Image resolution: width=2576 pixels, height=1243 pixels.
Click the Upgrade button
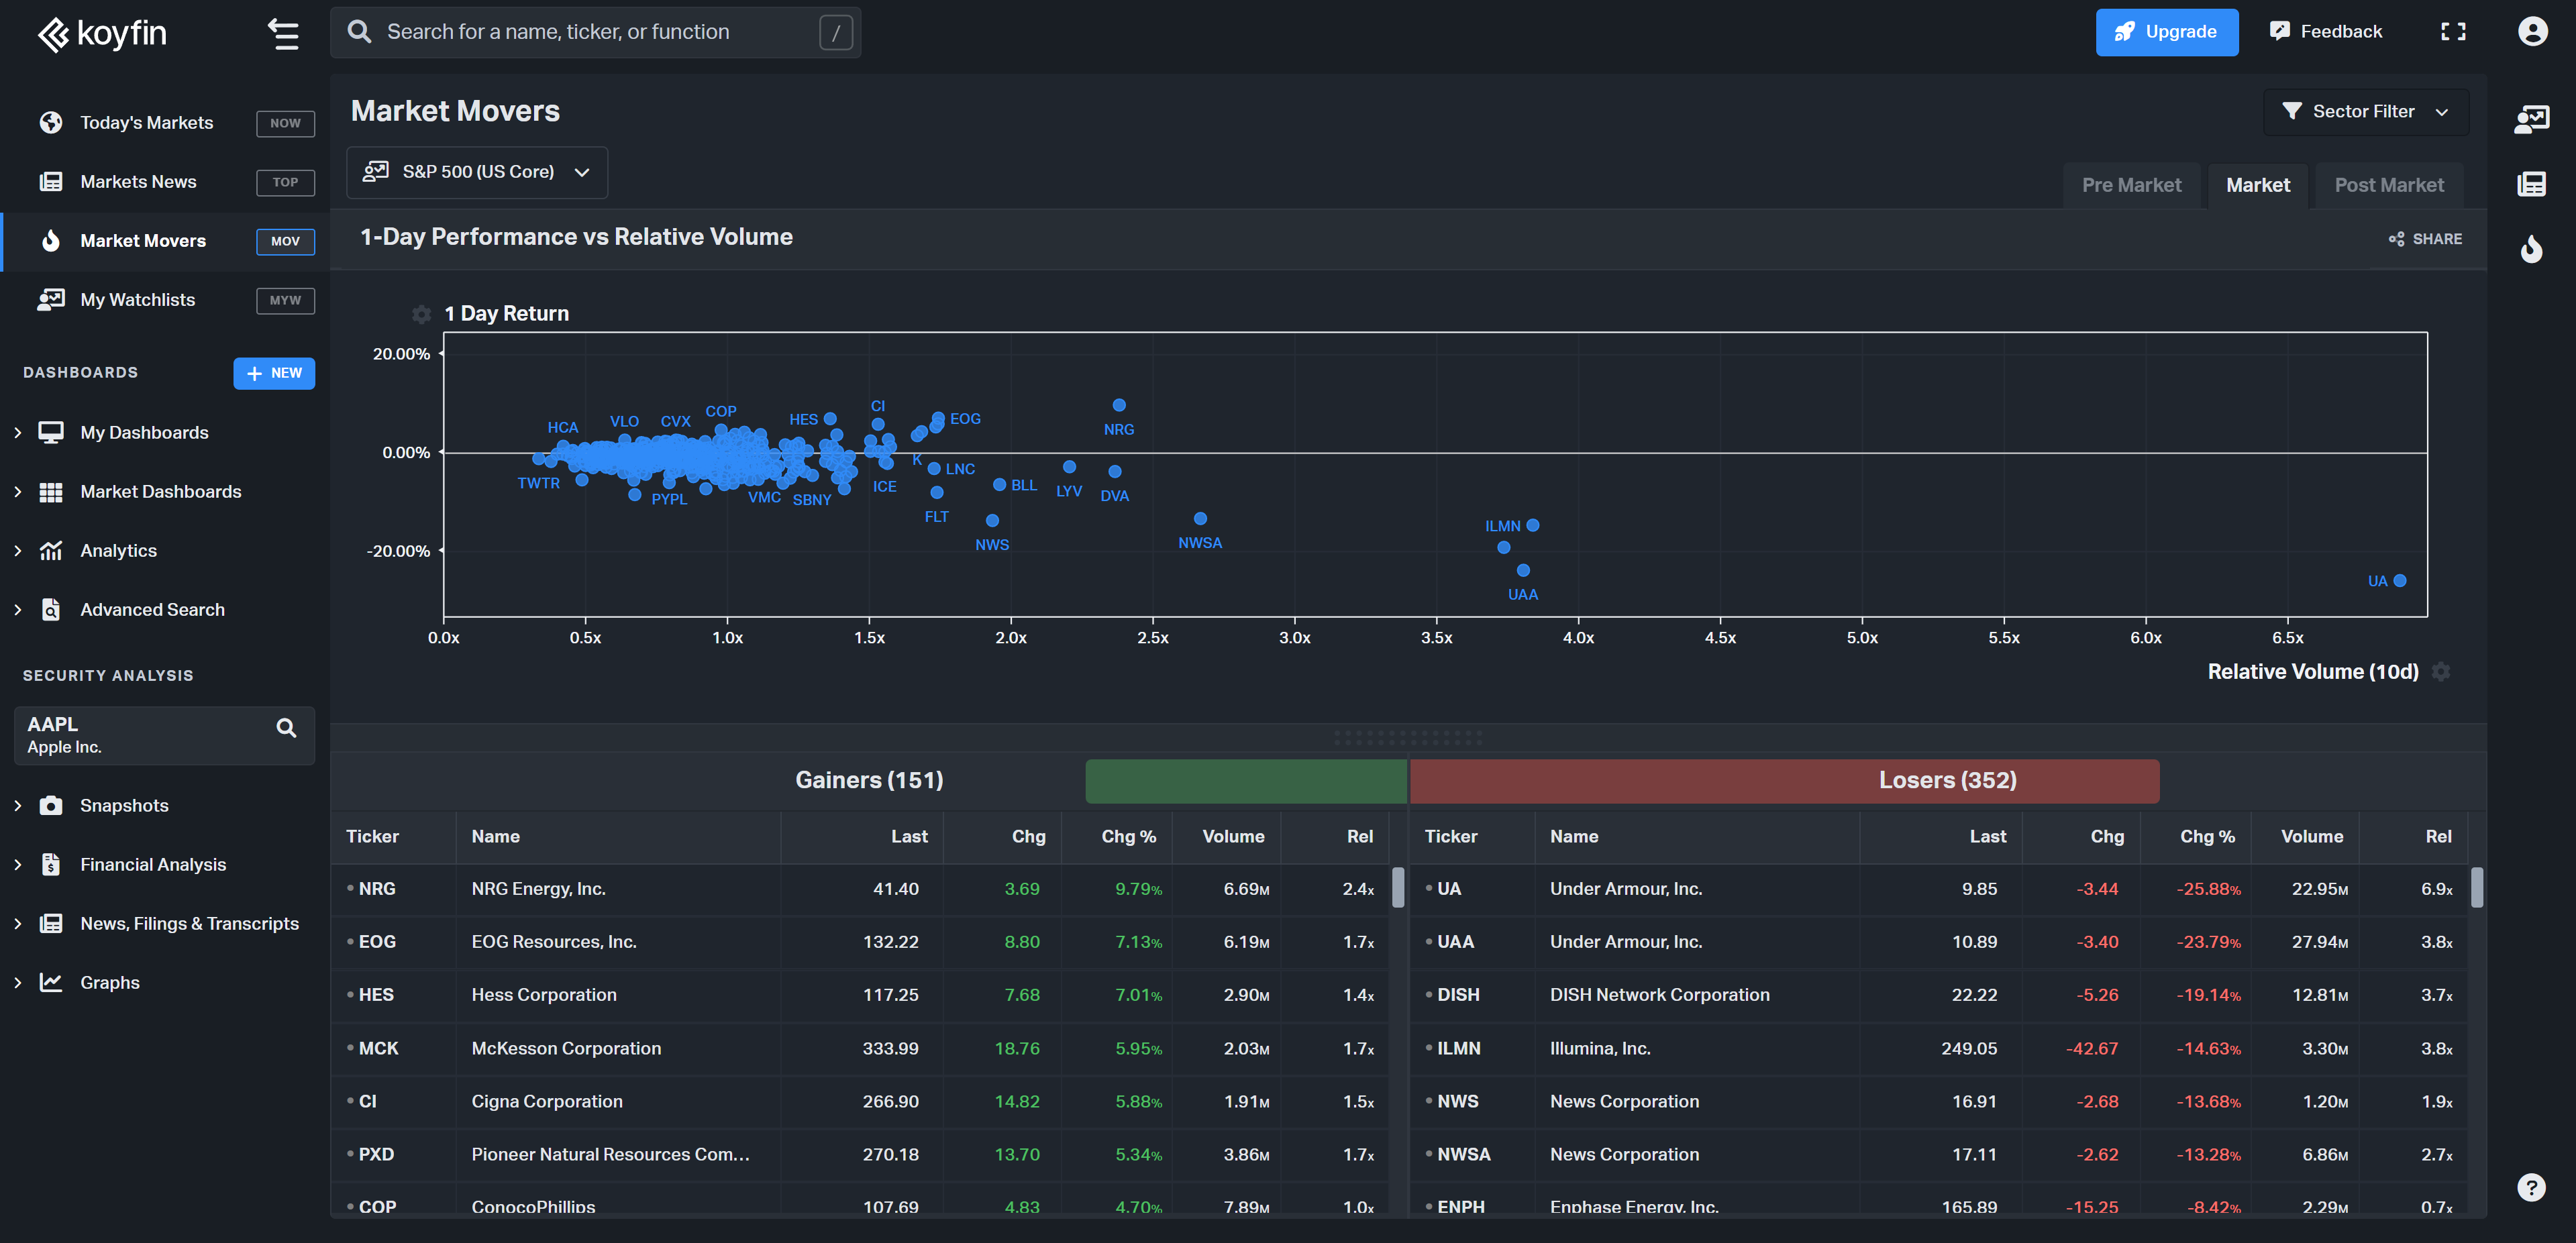2167,32
